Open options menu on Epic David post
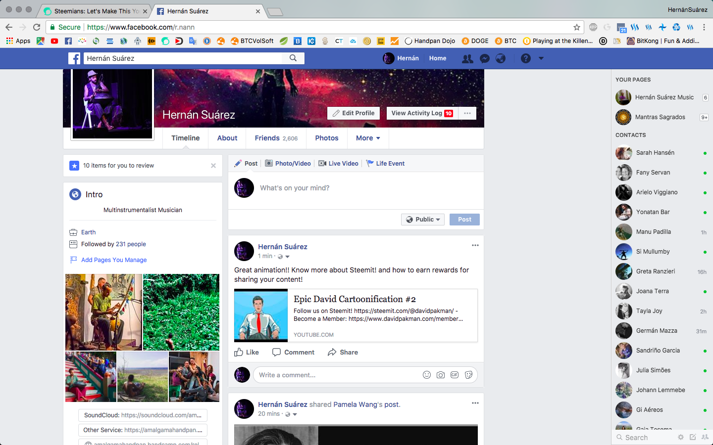This screenshot has height=445, width=713. pos(475,245)
